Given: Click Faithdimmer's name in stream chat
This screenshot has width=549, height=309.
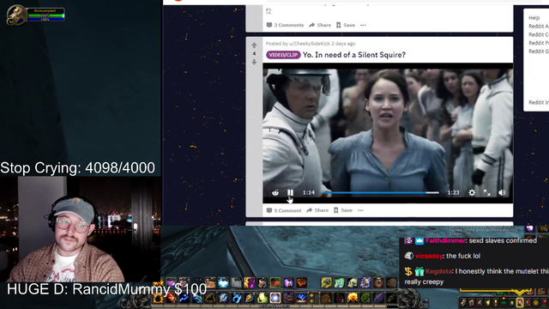Looking at the screenshot, I should (x=445, y=240).
